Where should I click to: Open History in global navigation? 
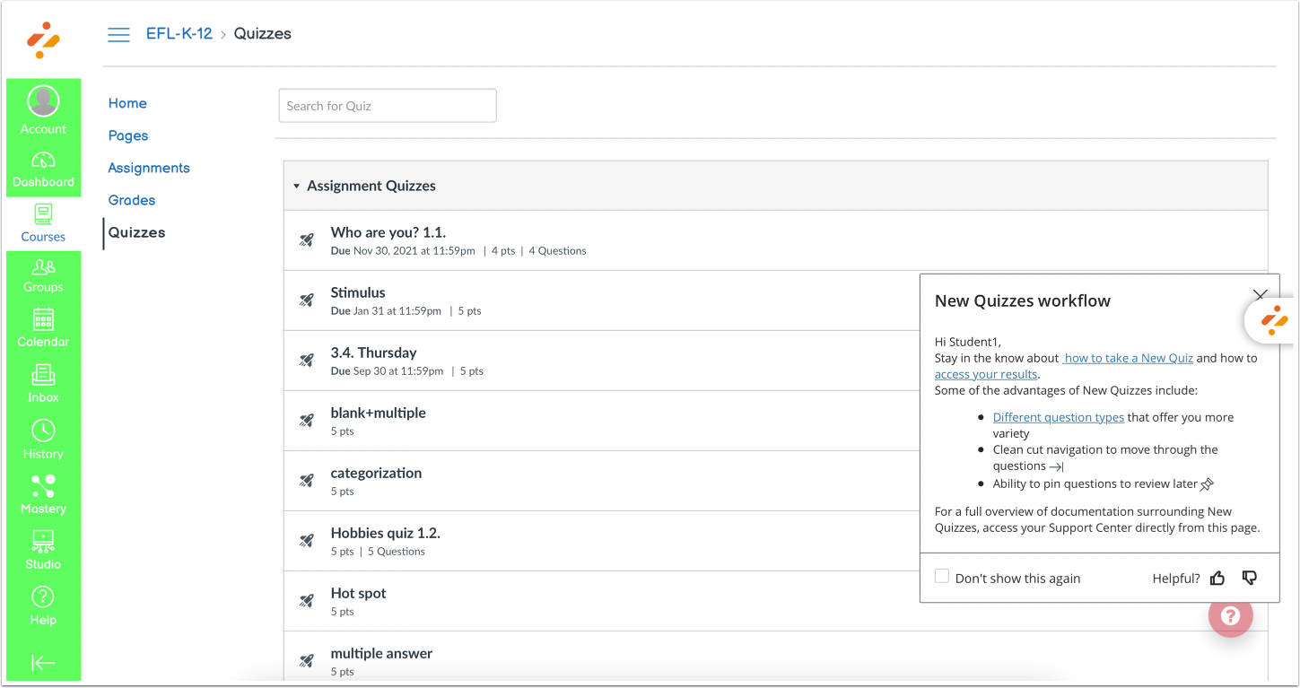(x=43, y=440)
